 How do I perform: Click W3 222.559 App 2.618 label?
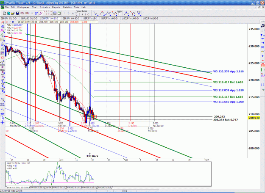(229, 72)
